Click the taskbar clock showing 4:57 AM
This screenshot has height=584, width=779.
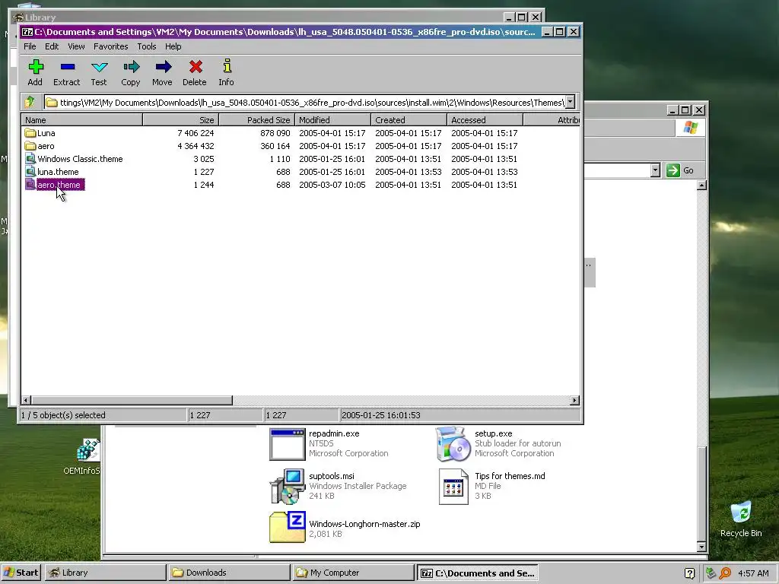[x=753, y=573]
